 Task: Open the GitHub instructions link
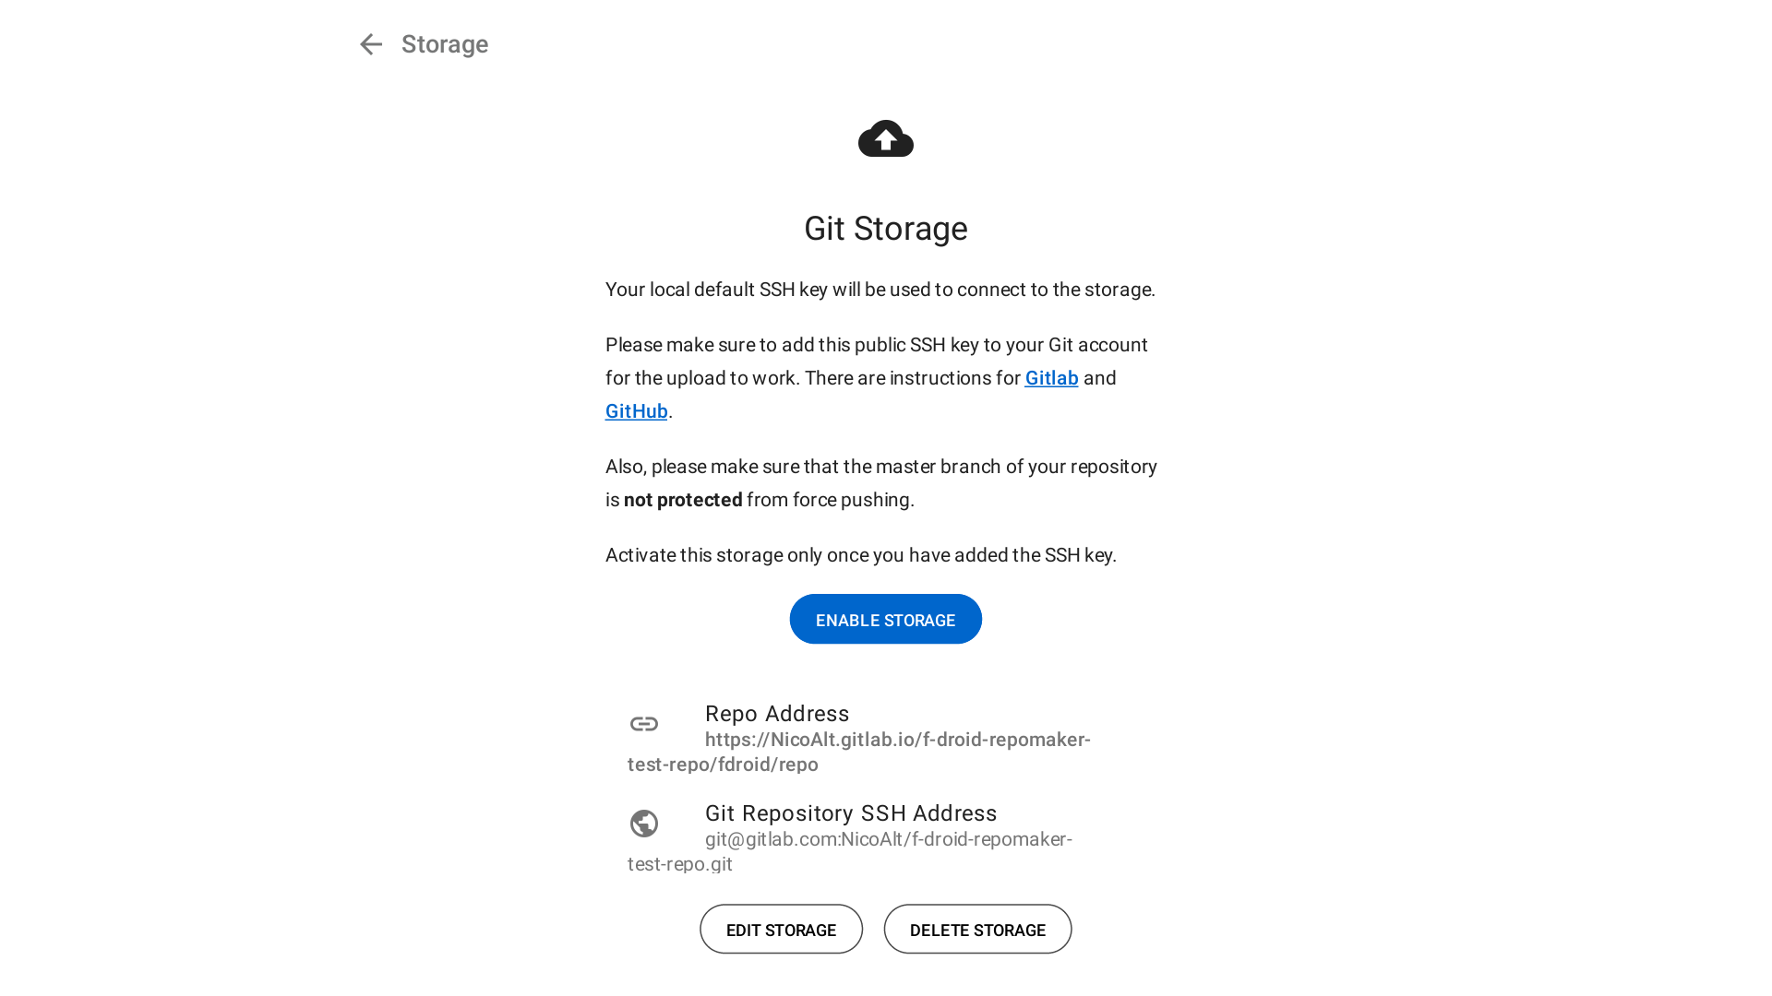636,411
